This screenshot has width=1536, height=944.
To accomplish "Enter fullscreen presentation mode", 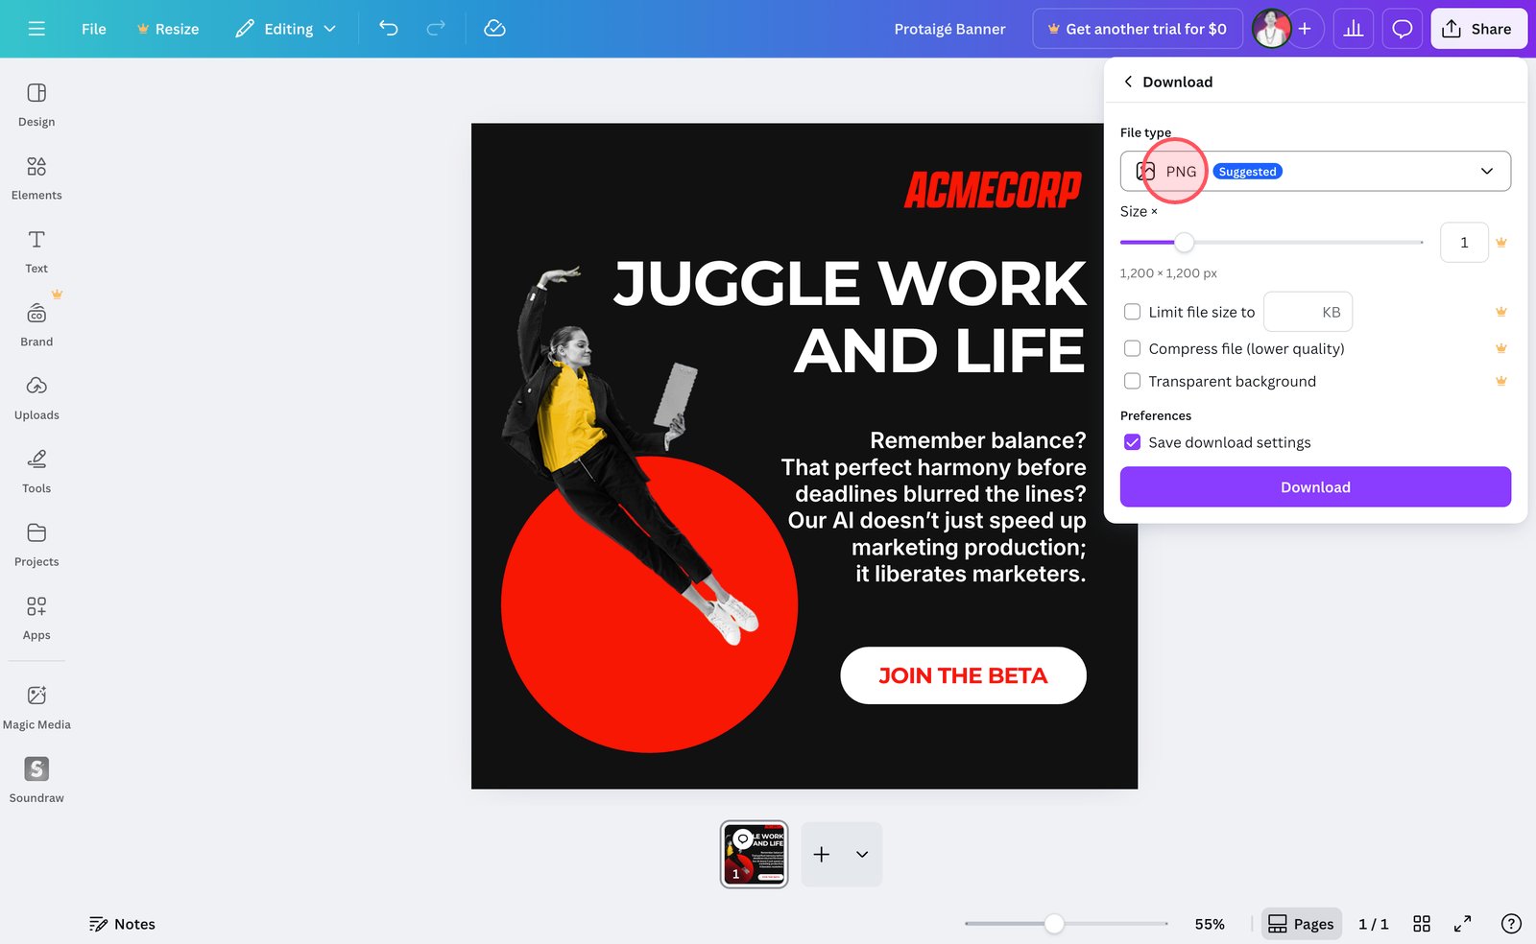I will [x=1462, y=924].
